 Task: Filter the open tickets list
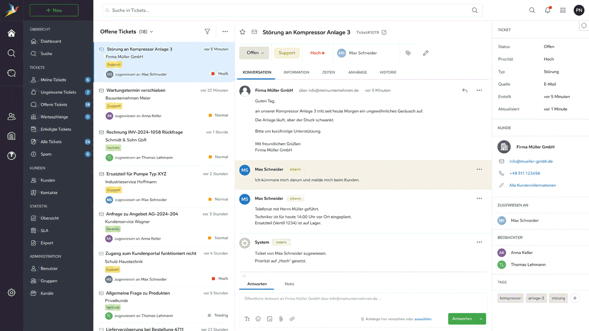pos(207,32)
